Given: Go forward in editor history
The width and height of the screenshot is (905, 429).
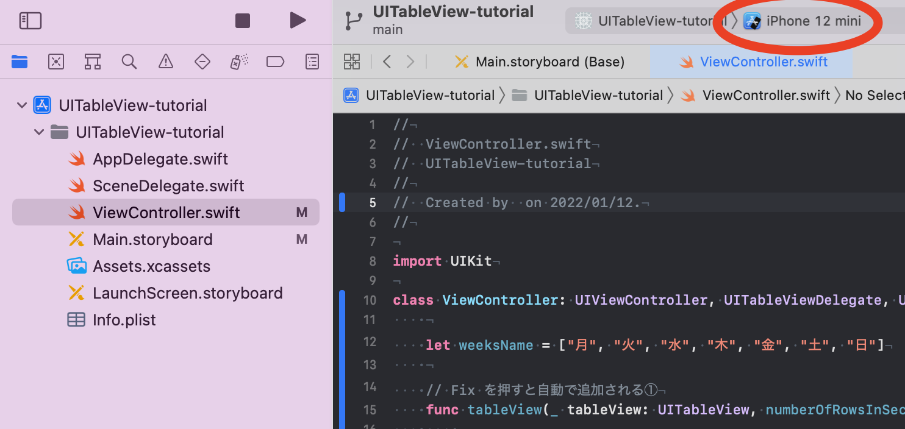Looking at the screenshot, I should pyautogui.click(x=410, y=62).
